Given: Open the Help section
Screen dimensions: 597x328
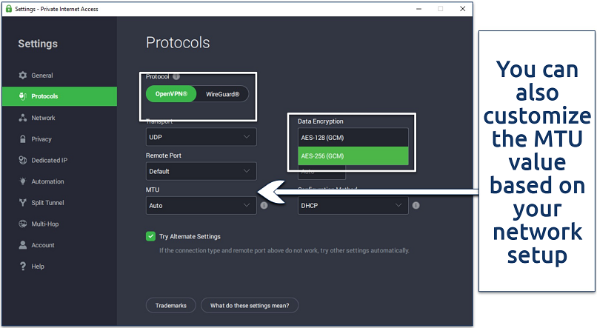Looking at the screenshot, I should click(x=59, y=267).
